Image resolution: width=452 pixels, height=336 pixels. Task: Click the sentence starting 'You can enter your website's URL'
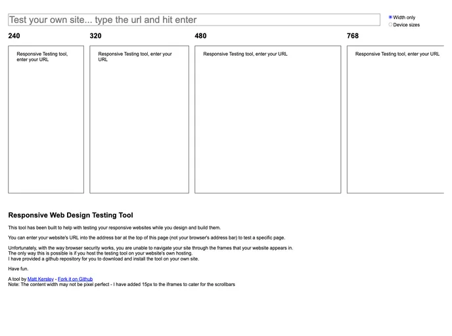pos(147,238)
